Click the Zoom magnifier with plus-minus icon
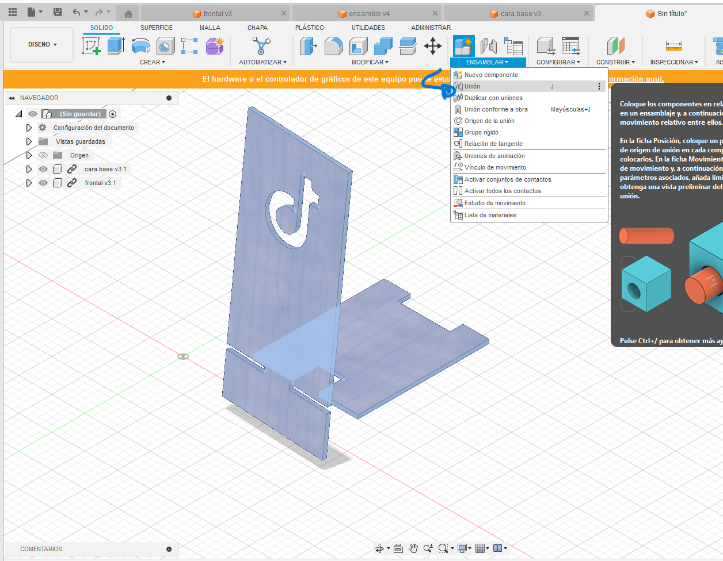Screen dimensions: 723x561 428,548
